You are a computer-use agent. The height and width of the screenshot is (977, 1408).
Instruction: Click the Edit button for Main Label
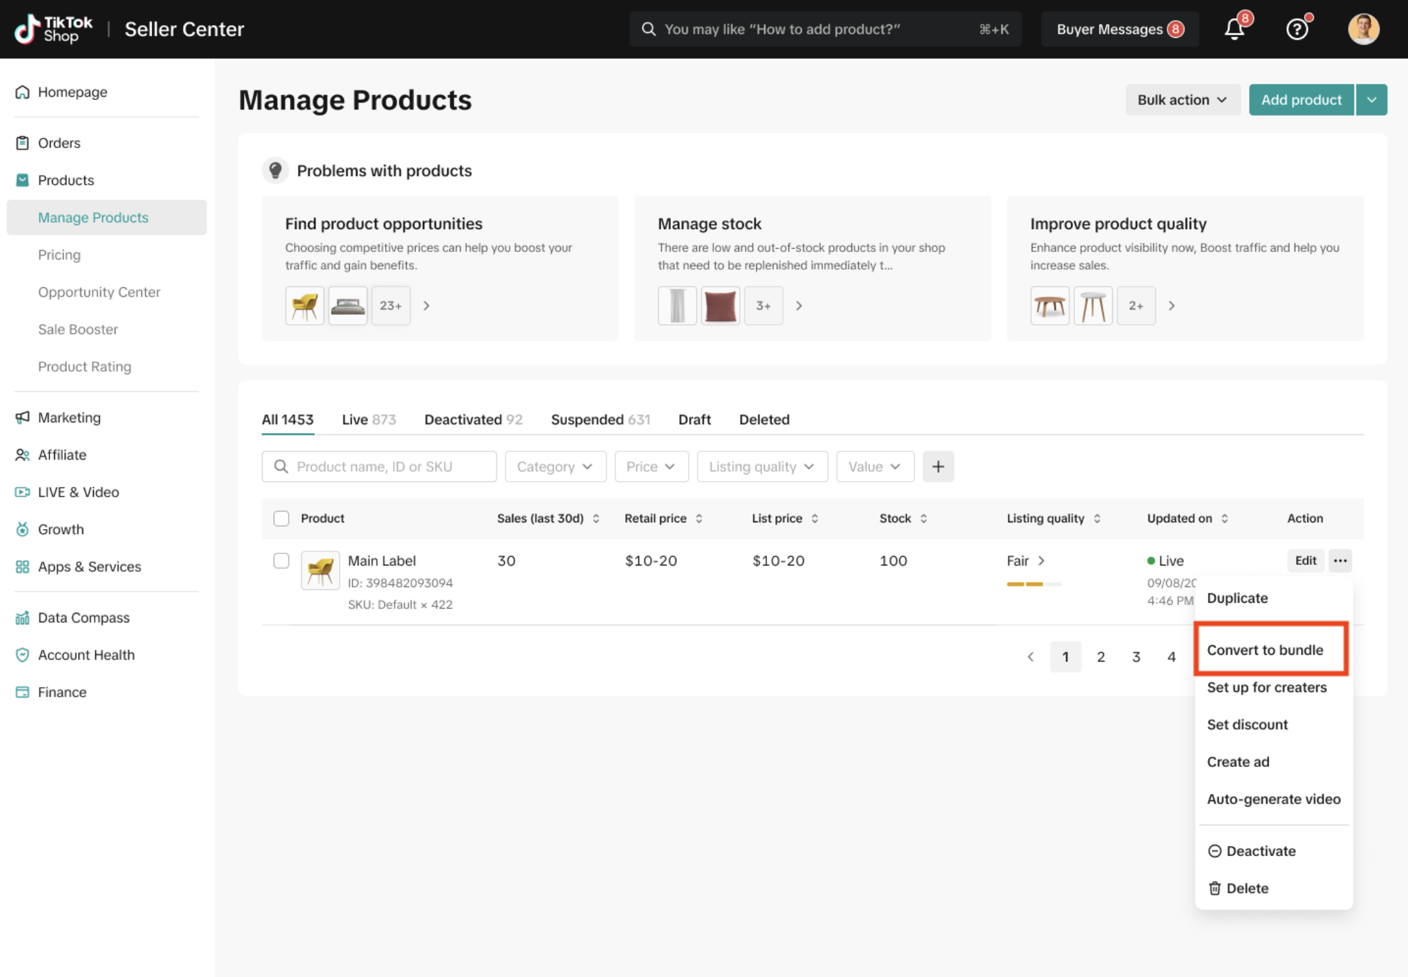(1305, 560)
